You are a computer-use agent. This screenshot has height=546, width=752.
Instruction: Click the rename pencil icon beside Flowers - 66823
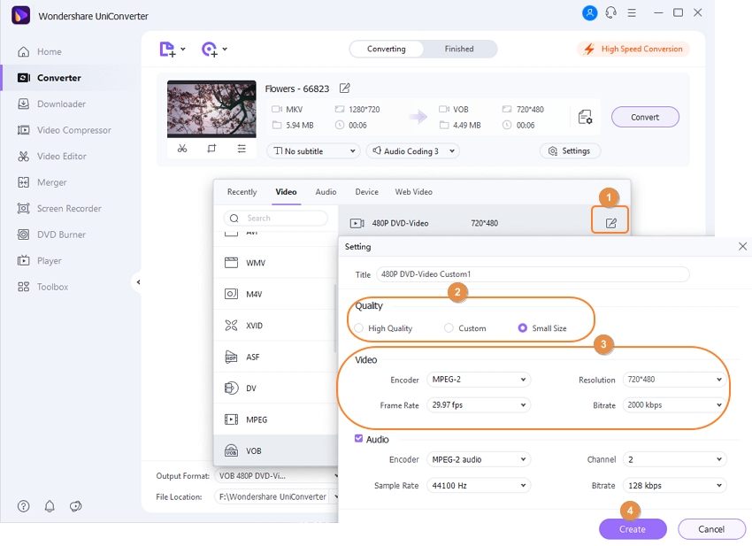click(x=344, y=88)
